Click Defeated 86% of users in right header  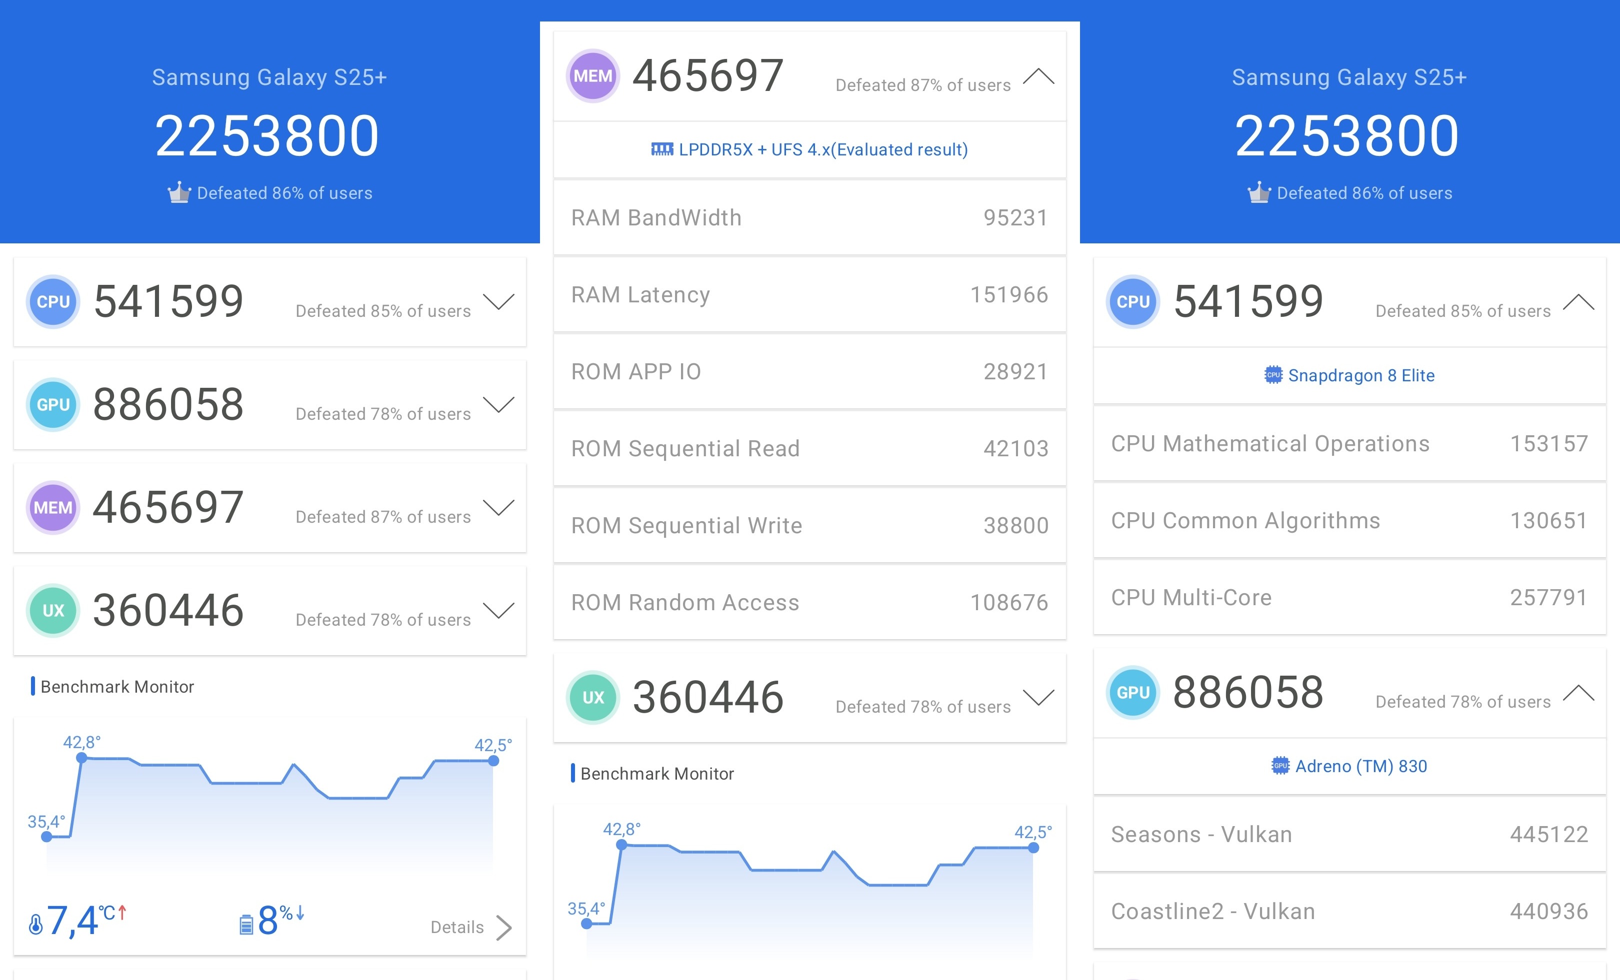coord(1364,193)
